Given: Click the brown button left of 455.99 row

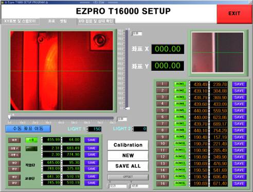Looking at the screenshot, I should point(14,140).
